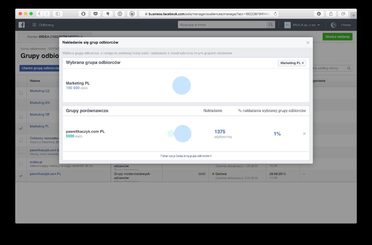The height and width of the screenshot is (245, 372).
Task: Click the Evernote elephant extension icon
Action: point(108,14)
